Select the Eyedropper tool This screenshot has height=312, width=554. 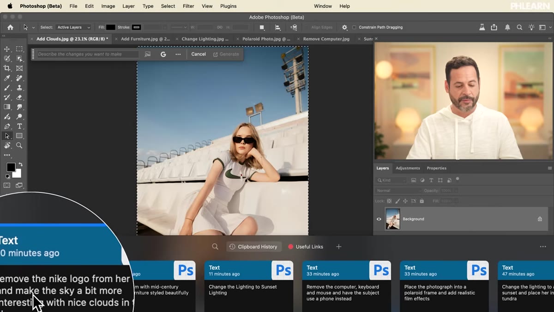(x=7, y=78)
